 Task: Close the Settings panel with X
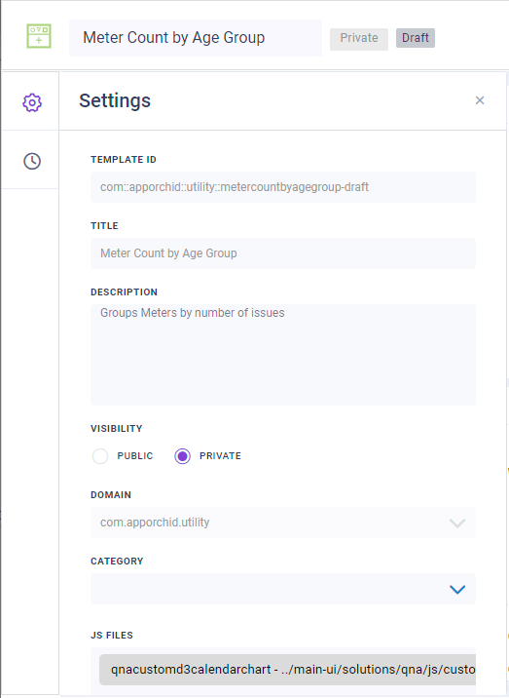pyautogui.click(x=480, y=100)
